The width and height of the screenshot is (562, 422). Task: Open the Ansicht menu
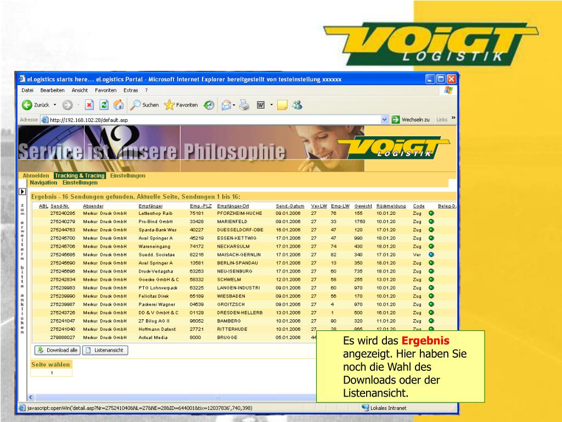[80, 91]
